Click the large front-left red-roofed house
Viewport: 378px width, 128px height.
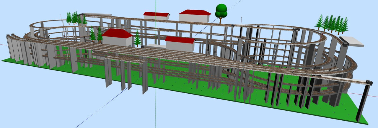click(117, 37)
